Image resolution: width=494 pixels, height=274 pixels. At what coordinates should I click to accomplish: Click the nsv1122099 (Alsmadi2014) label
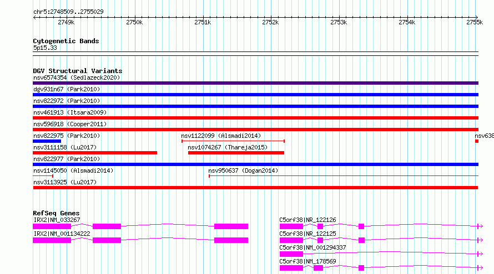pyautogui.click(x=221, y=136)
